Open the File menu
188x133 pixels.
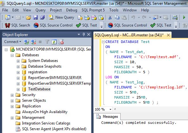point(5,10)
